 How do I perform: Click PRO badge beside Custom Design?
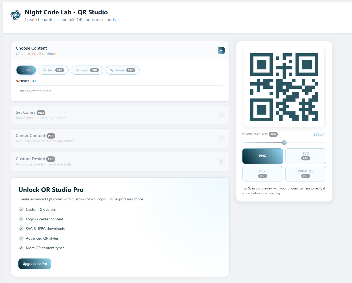tap(51, 159)
